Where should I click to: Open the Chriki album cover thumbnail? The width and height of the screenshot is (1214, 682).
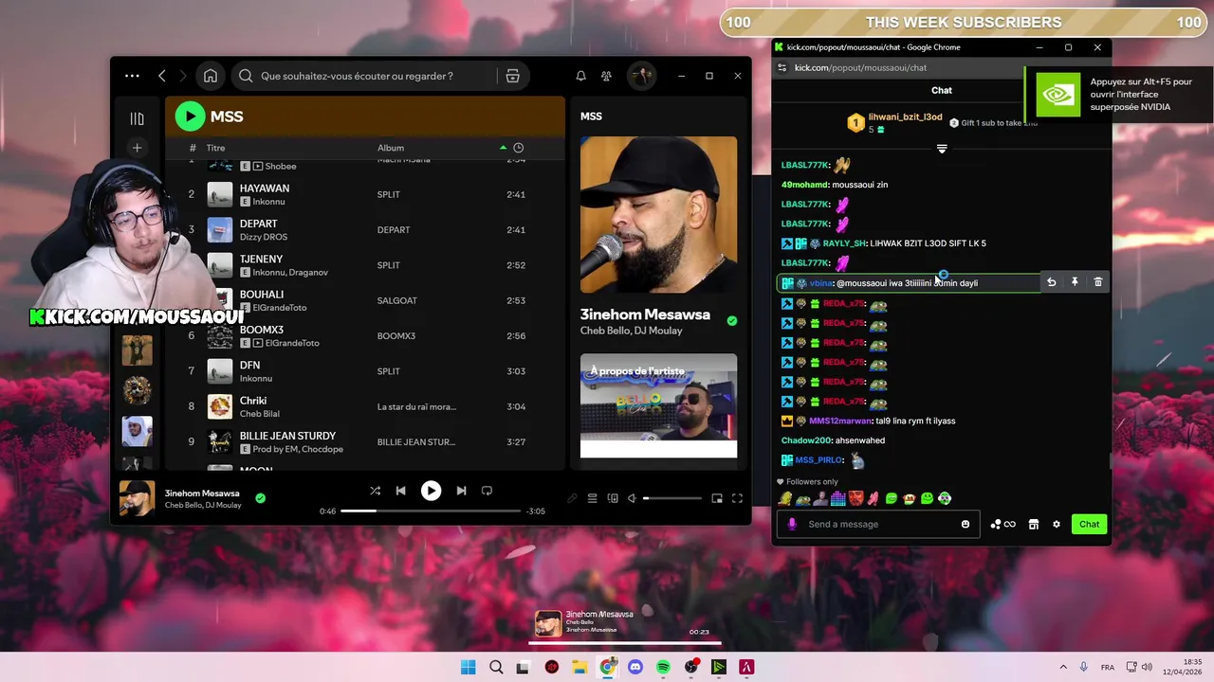pos(220,406)
